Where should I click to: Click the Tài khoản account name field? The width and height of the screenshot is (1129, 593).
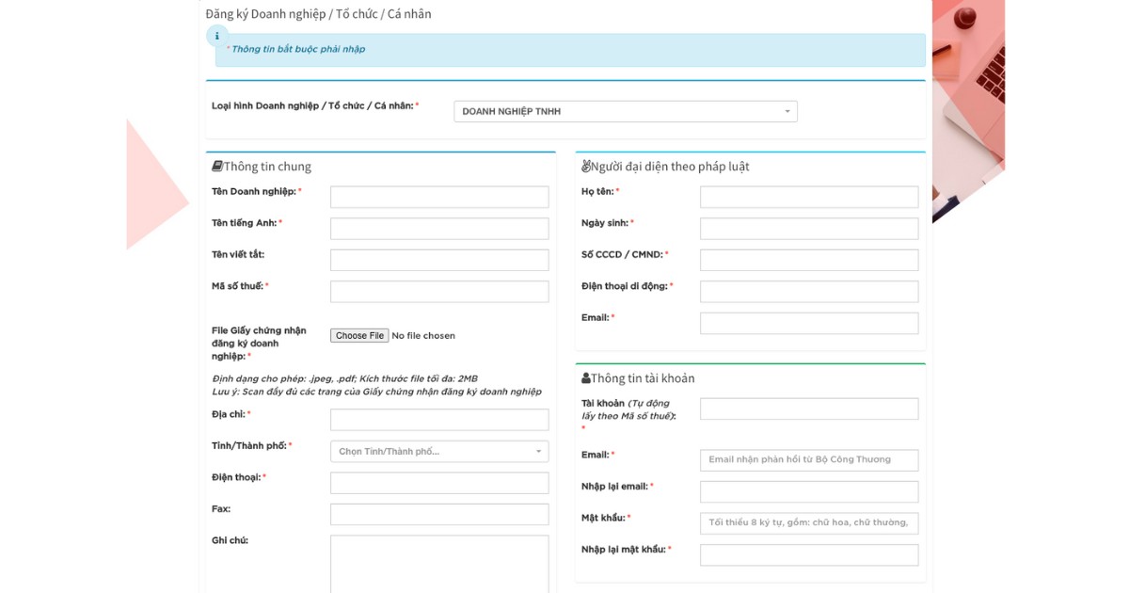[808, 409]
